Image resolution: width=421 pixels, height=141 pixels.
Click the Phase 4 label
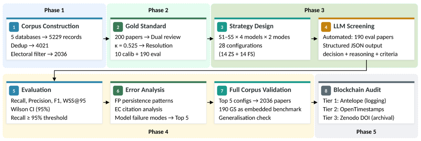[158, 131]
